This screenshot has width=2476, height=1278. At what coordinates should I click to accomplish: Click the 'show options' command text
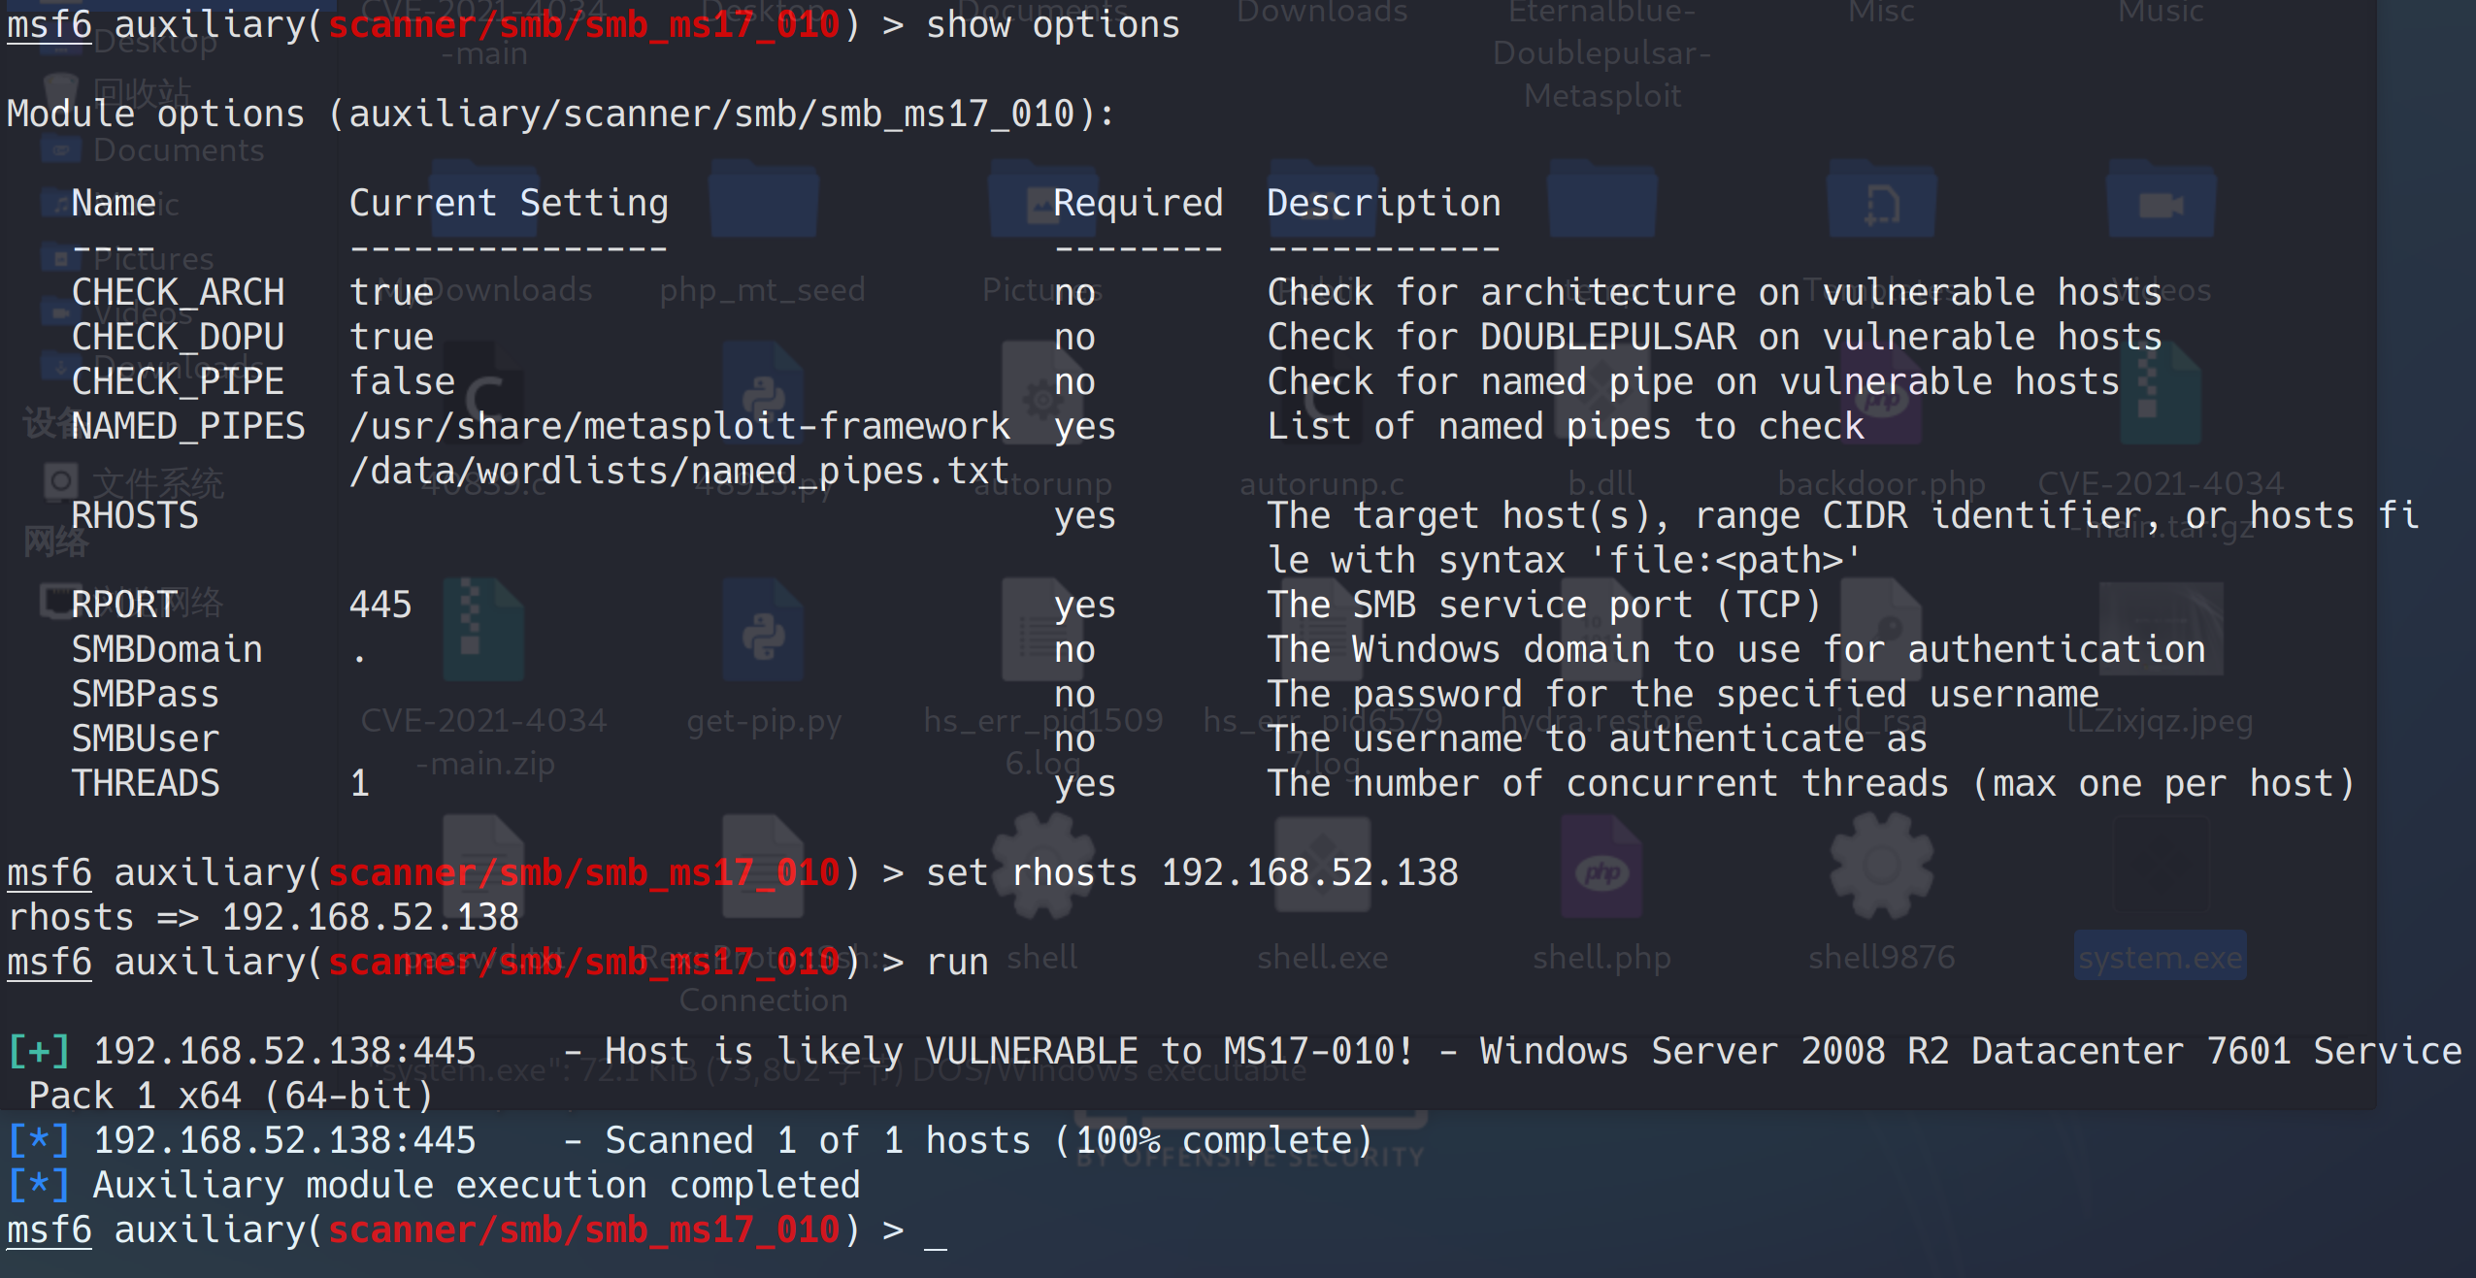tap(1052, 24)
